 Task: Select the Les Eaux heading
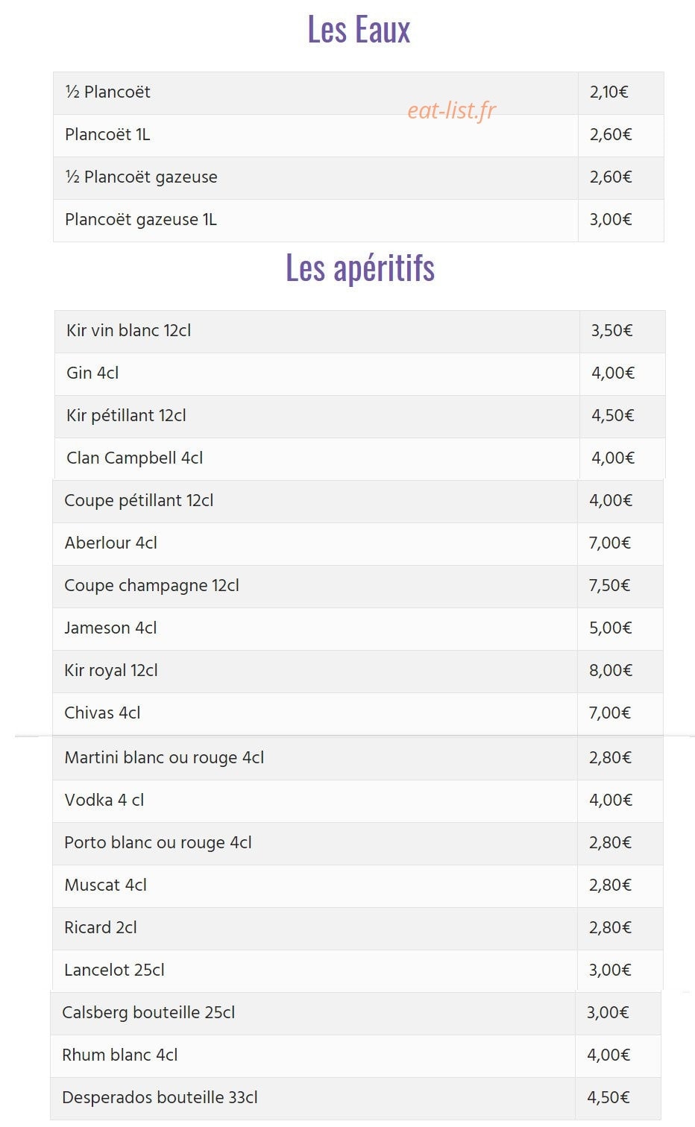coord(359,30)
